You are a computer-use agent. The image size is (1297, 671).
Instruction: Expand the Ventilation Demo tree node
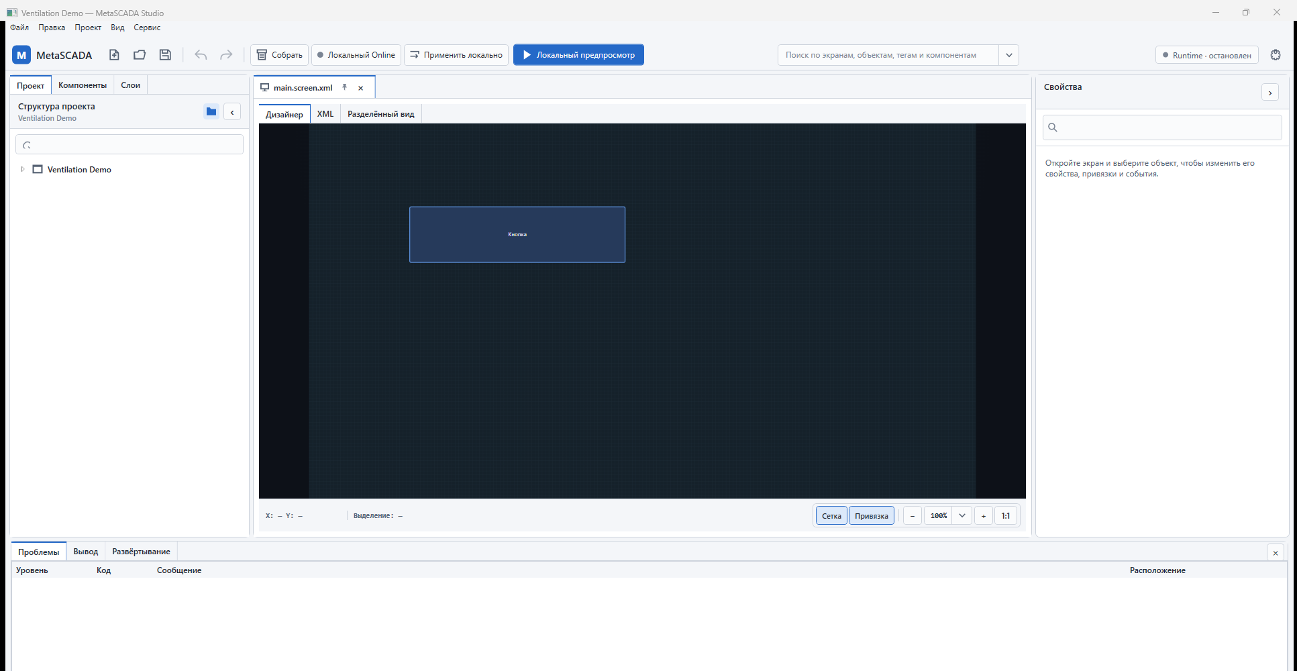tap(23, 169)
